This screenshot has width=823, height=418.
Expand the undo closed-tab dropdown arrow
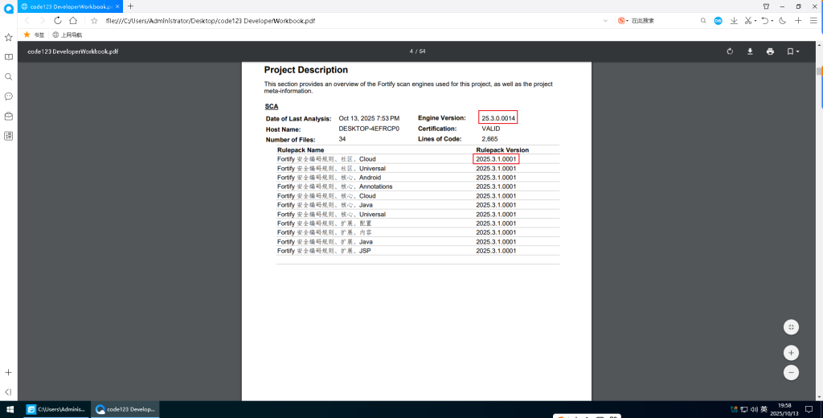(x=772, y=21)
